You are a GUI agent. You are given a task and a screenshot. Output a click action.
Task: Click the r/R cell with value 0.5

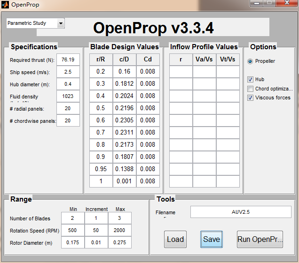click(101, 108)
